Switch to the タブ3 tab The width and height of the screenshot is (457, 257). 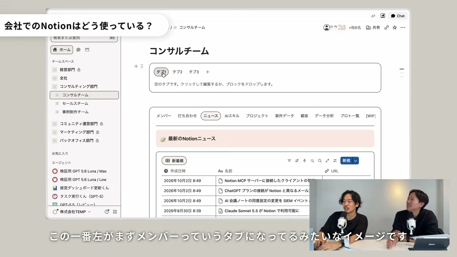194,72
